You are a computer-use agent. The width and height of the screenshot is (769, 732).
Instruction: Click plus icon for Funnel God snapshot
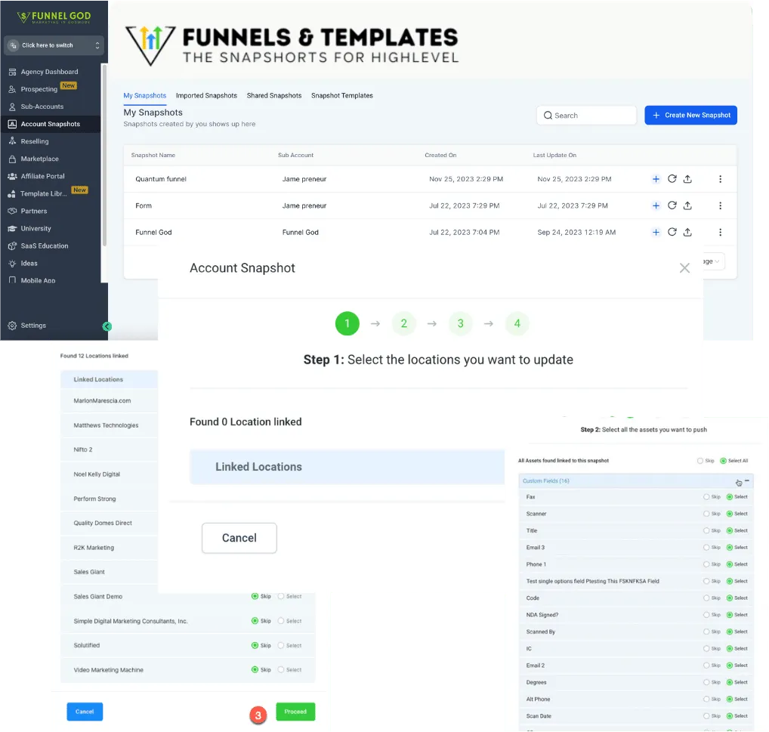[656, 232]
